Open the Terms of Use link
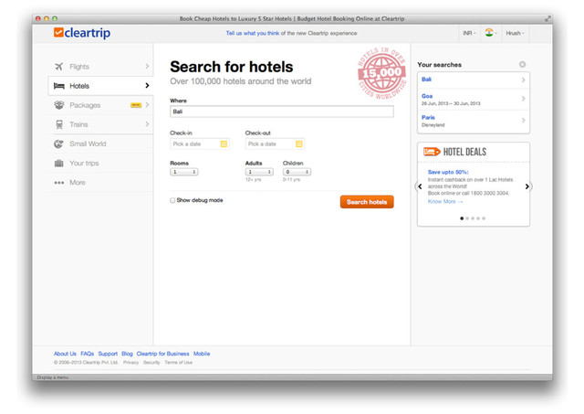 coord(179,363)
